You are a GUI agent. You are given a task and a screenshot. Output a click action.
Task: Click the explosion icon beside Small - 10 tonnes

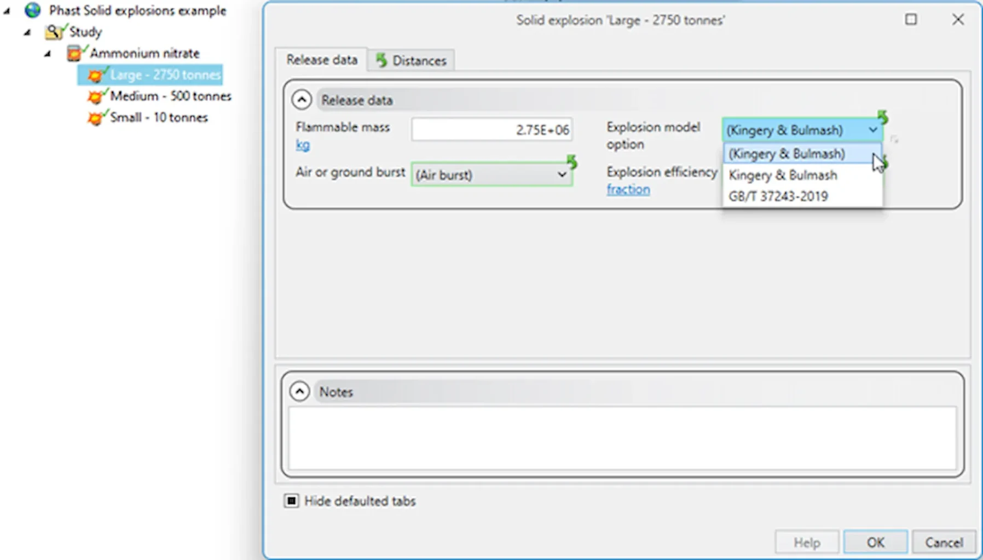95,118
